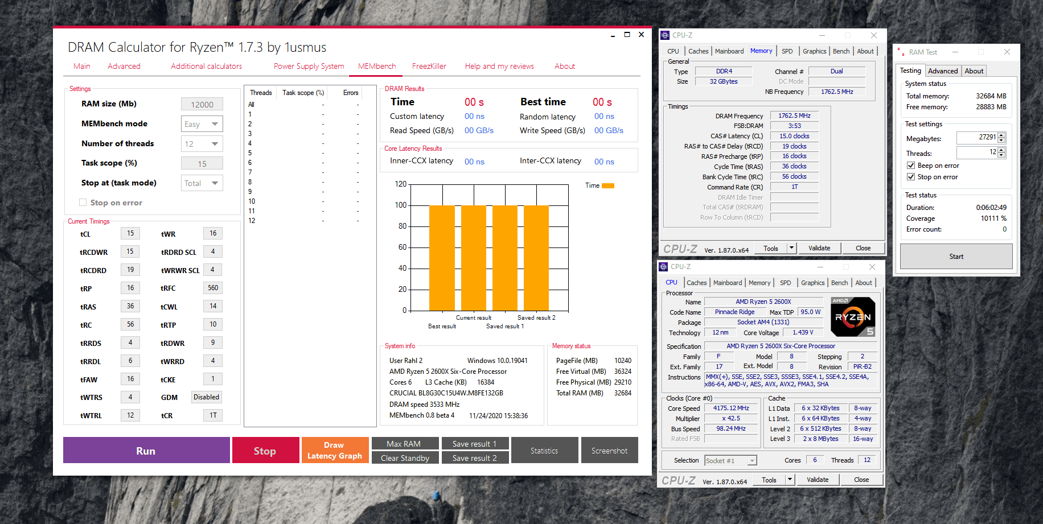1043x524 pixels.
Task: Click Validate in CPU-Z Memory window
Action: (819, 248)
